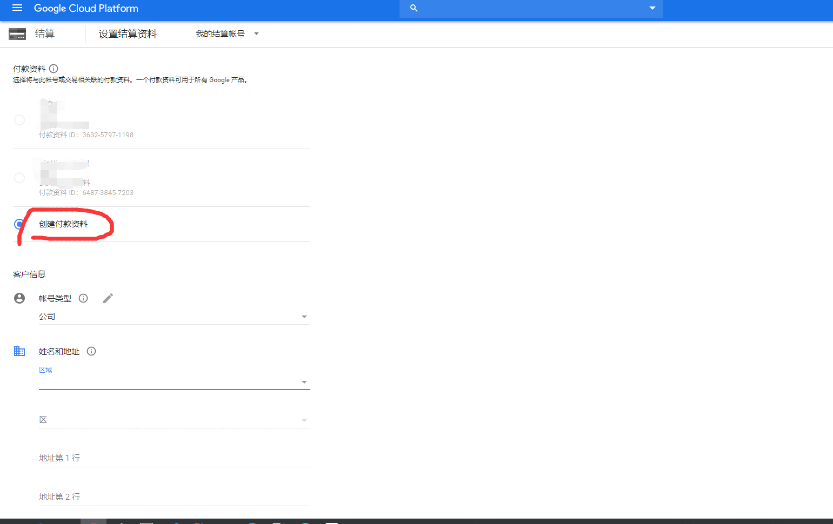The width and height of the screenshot is (833, 524).
Task: Select payment profile ID 3632-5797-1198 radio
Action: coord(19,120)
